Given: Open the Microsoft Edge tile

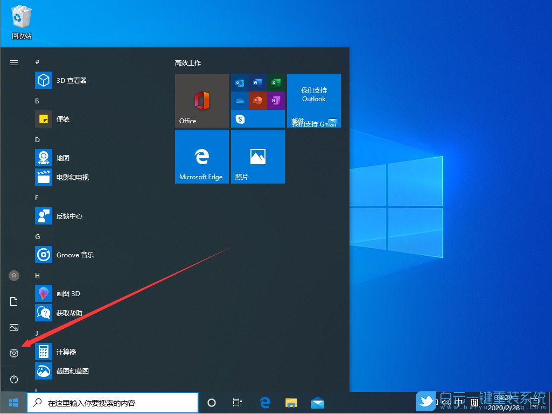Looking at the screenshot, I should click(201, 157).
